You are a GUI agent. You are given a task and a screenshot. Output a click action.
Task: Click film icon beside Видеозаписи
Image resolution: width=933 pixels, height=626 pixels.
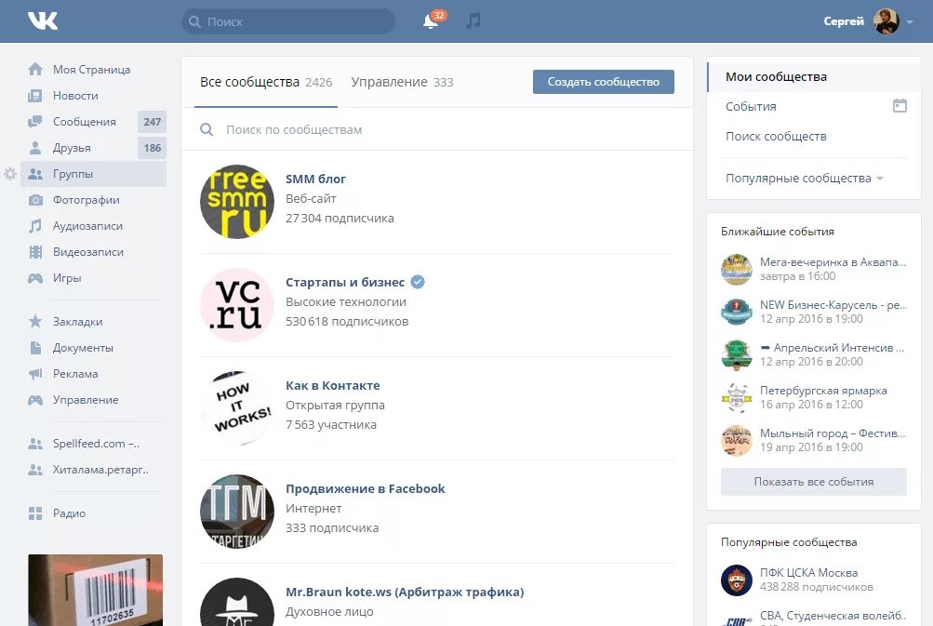click(35, 252)
